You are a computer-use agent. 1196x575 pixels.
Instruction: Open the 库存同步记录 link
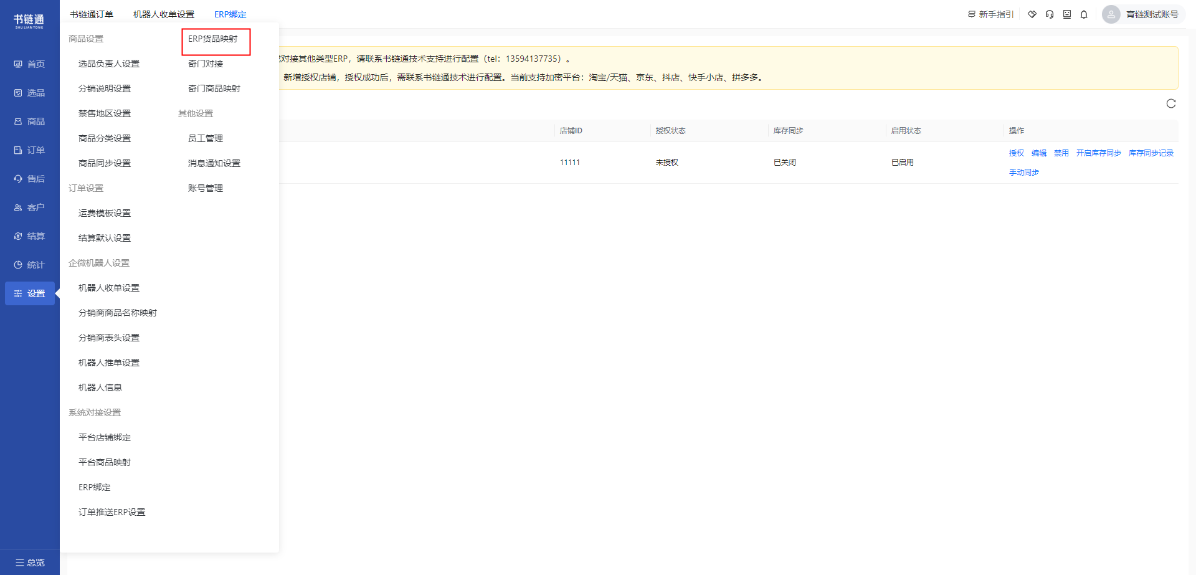1151,153
